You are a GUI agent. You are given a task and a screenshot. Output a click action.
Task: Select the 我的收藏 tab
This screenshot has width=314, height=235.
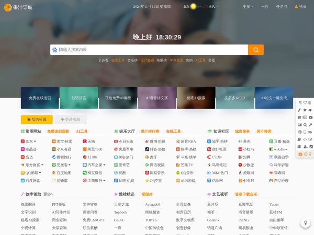click(x=37, y=119)
